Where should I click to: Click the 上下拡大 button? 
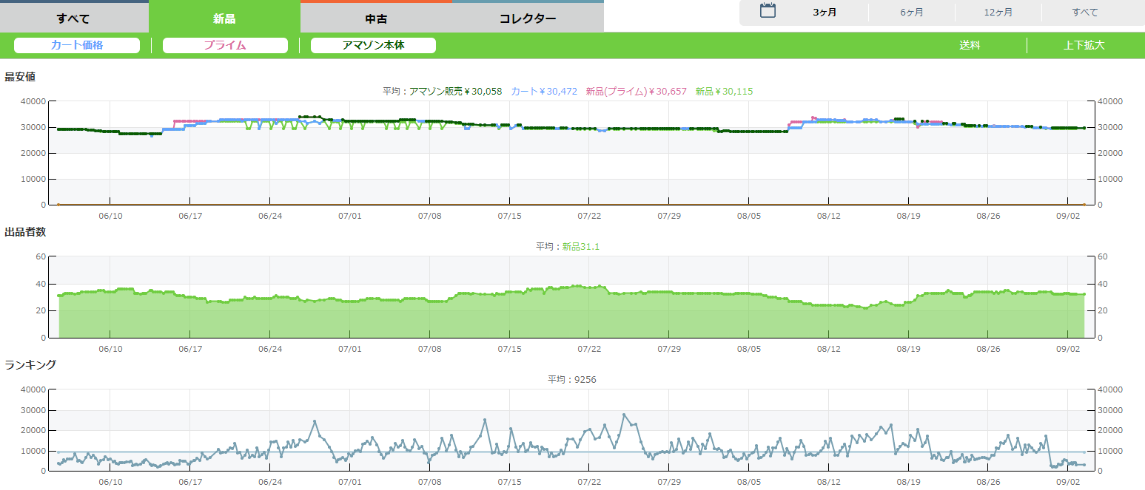(1084, 46)
